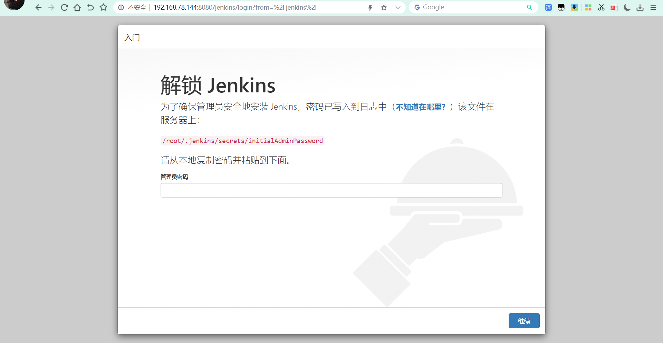The width and height of the screenshot is (663, 343).
Task: Click the restore closed page arrow icon
Action: point(90,8)
